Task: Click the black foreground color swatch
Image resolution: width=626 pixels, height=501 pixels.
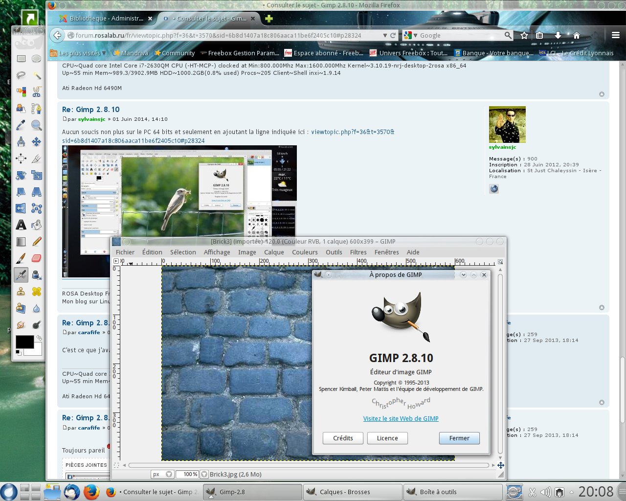Action: (24, 342)
